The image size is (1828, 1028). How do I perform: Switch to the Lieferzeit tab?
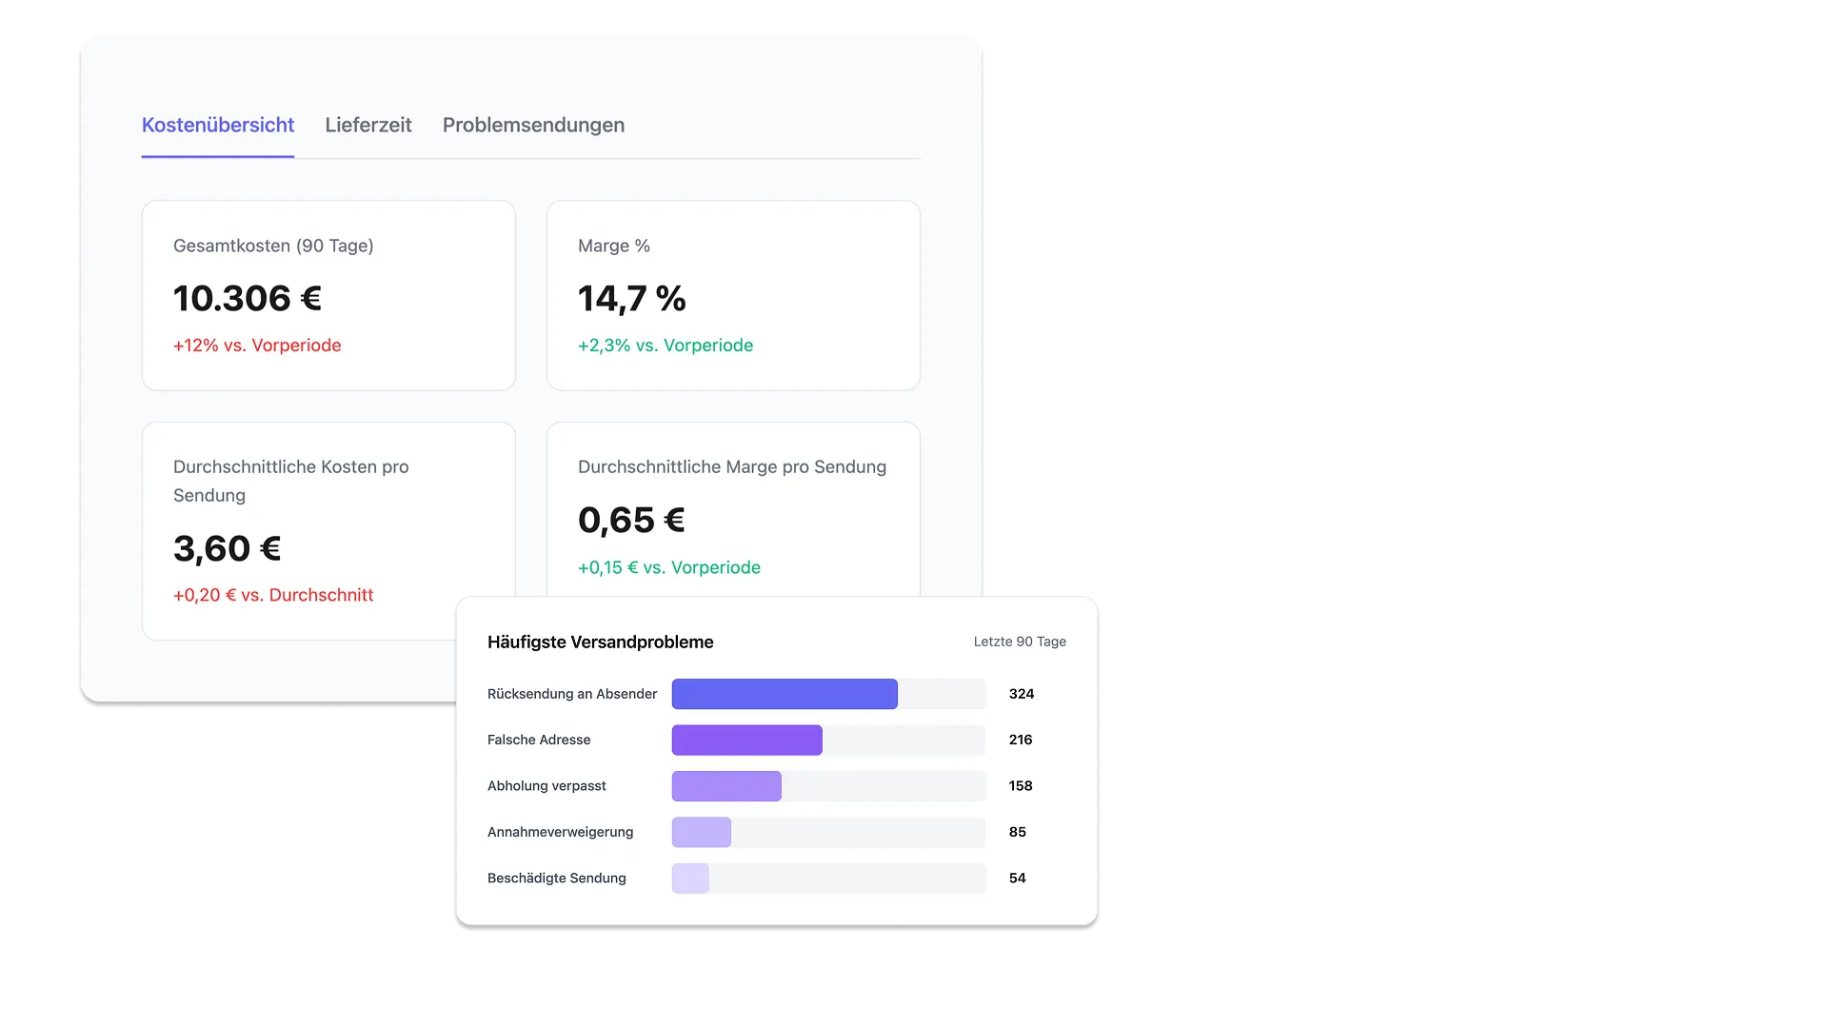tap(368, 125)
